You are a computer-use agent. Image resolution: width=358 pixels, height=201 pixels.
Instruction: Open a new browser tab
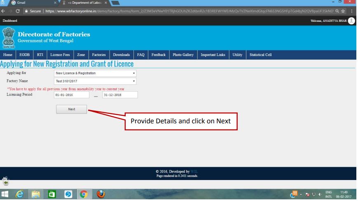coord(115,3)
